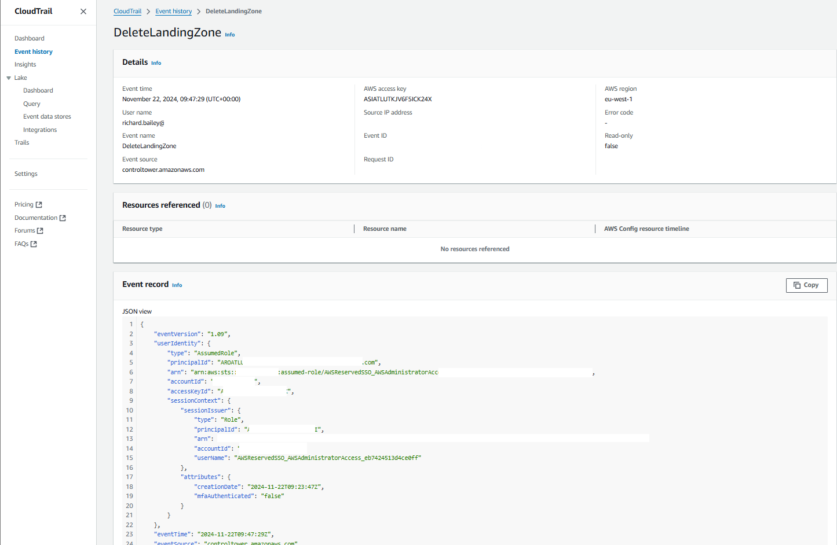Open Info next to Resources referenced
Viewport: 837px width, 545px height.
[220, 206]
